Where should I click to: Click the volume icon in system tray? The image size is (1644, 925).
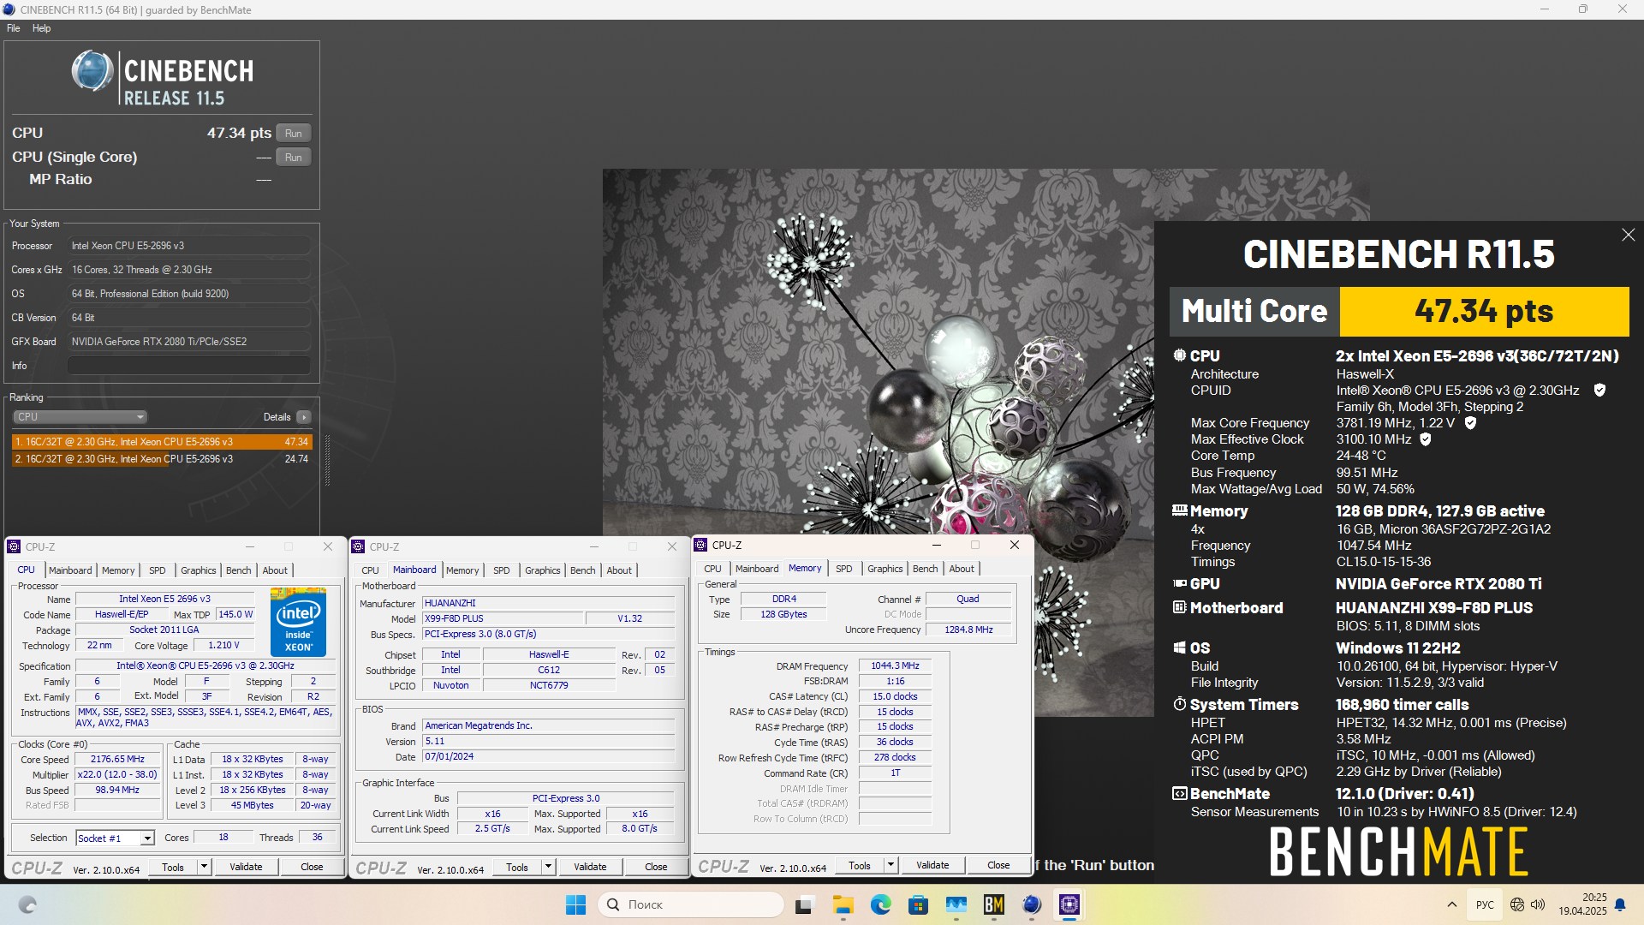pos(1538,904)
